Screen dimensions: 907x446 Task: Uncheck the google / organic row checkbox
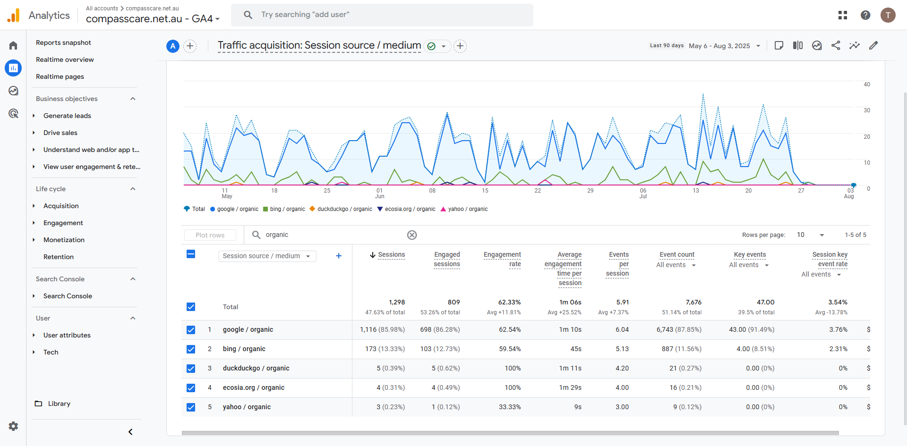click(191, 330)
